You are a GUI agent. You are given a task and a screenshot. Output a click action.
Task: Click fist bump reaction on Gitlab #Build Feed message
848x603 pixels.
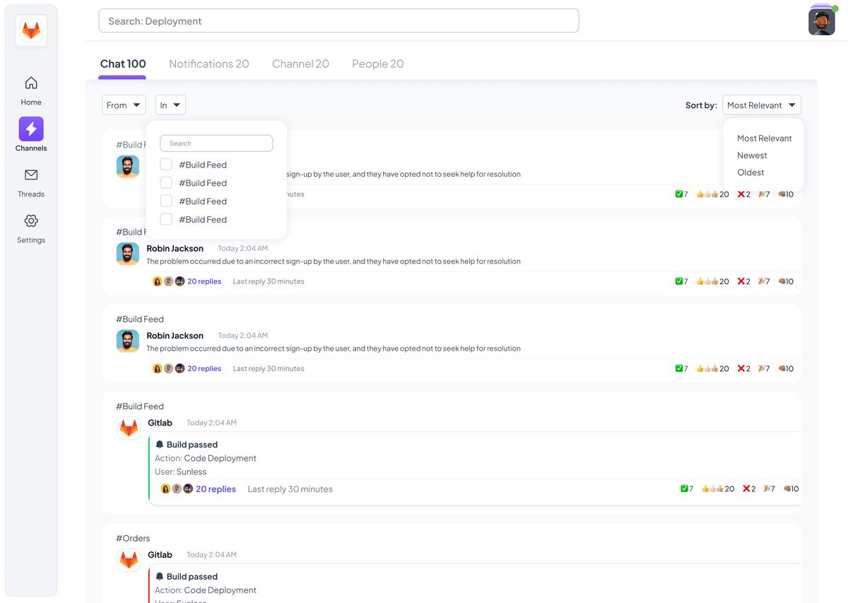pos(791,488)
